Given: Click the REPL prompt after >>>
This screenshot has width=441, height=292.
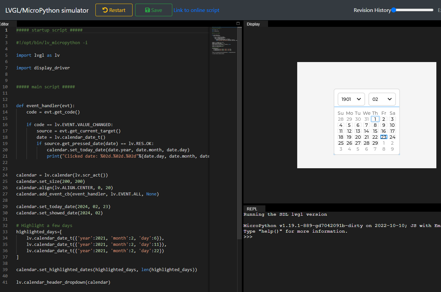Looking at the screenshot, I should (257, 237).
